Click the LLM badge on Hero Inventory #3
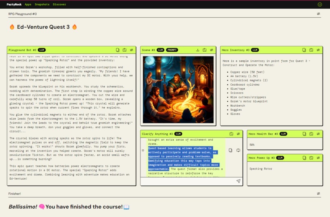330x217 pixels. pos(255,50)
